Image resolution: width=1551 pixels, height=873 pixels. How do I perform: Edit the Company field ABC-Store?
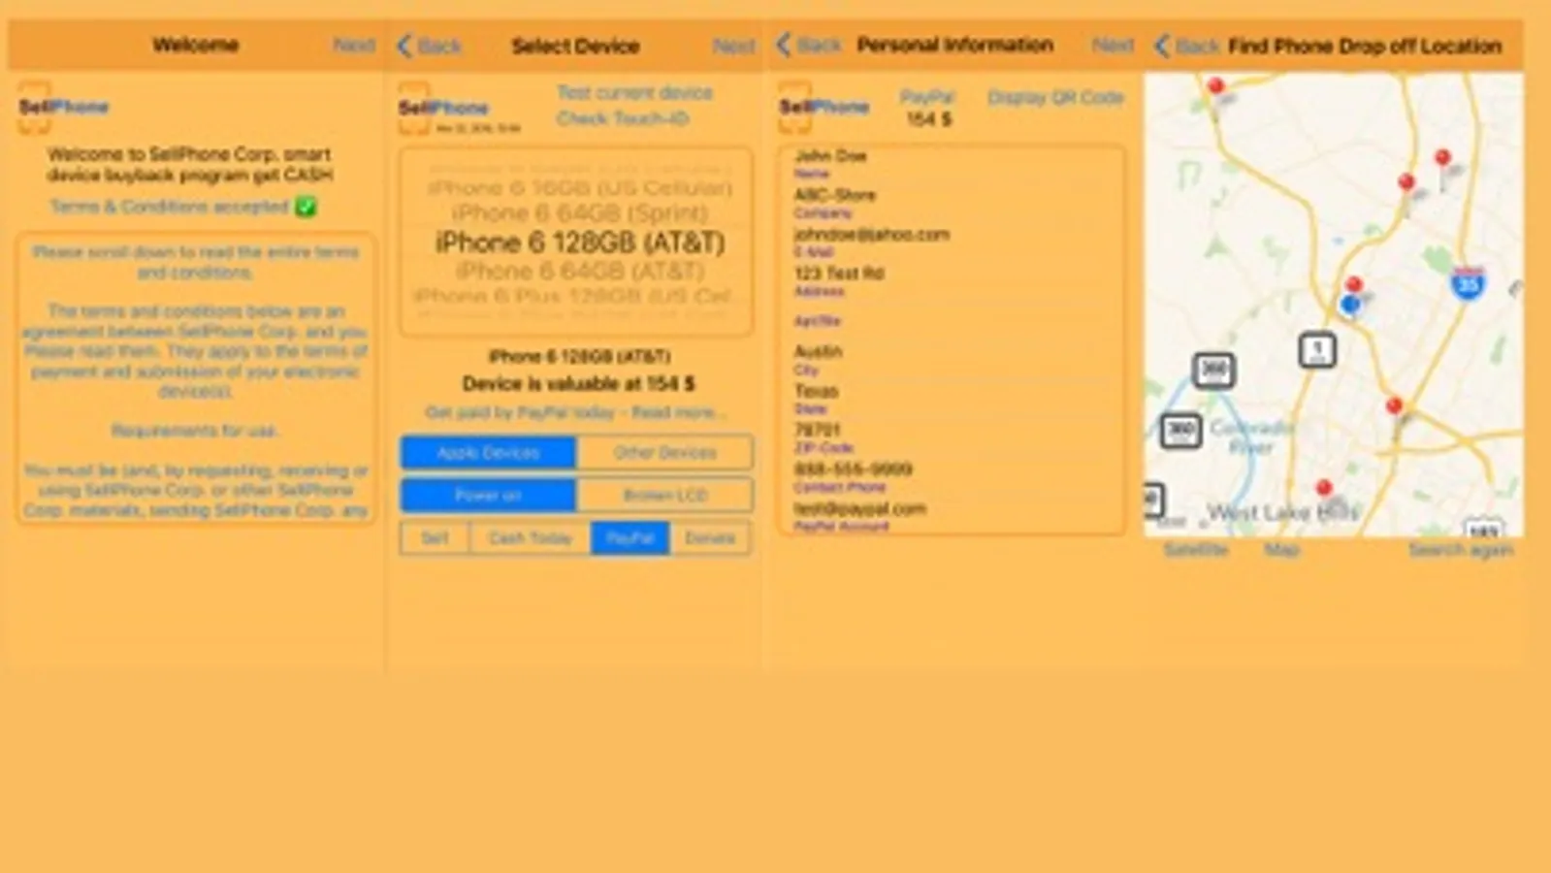coord(951,203)
